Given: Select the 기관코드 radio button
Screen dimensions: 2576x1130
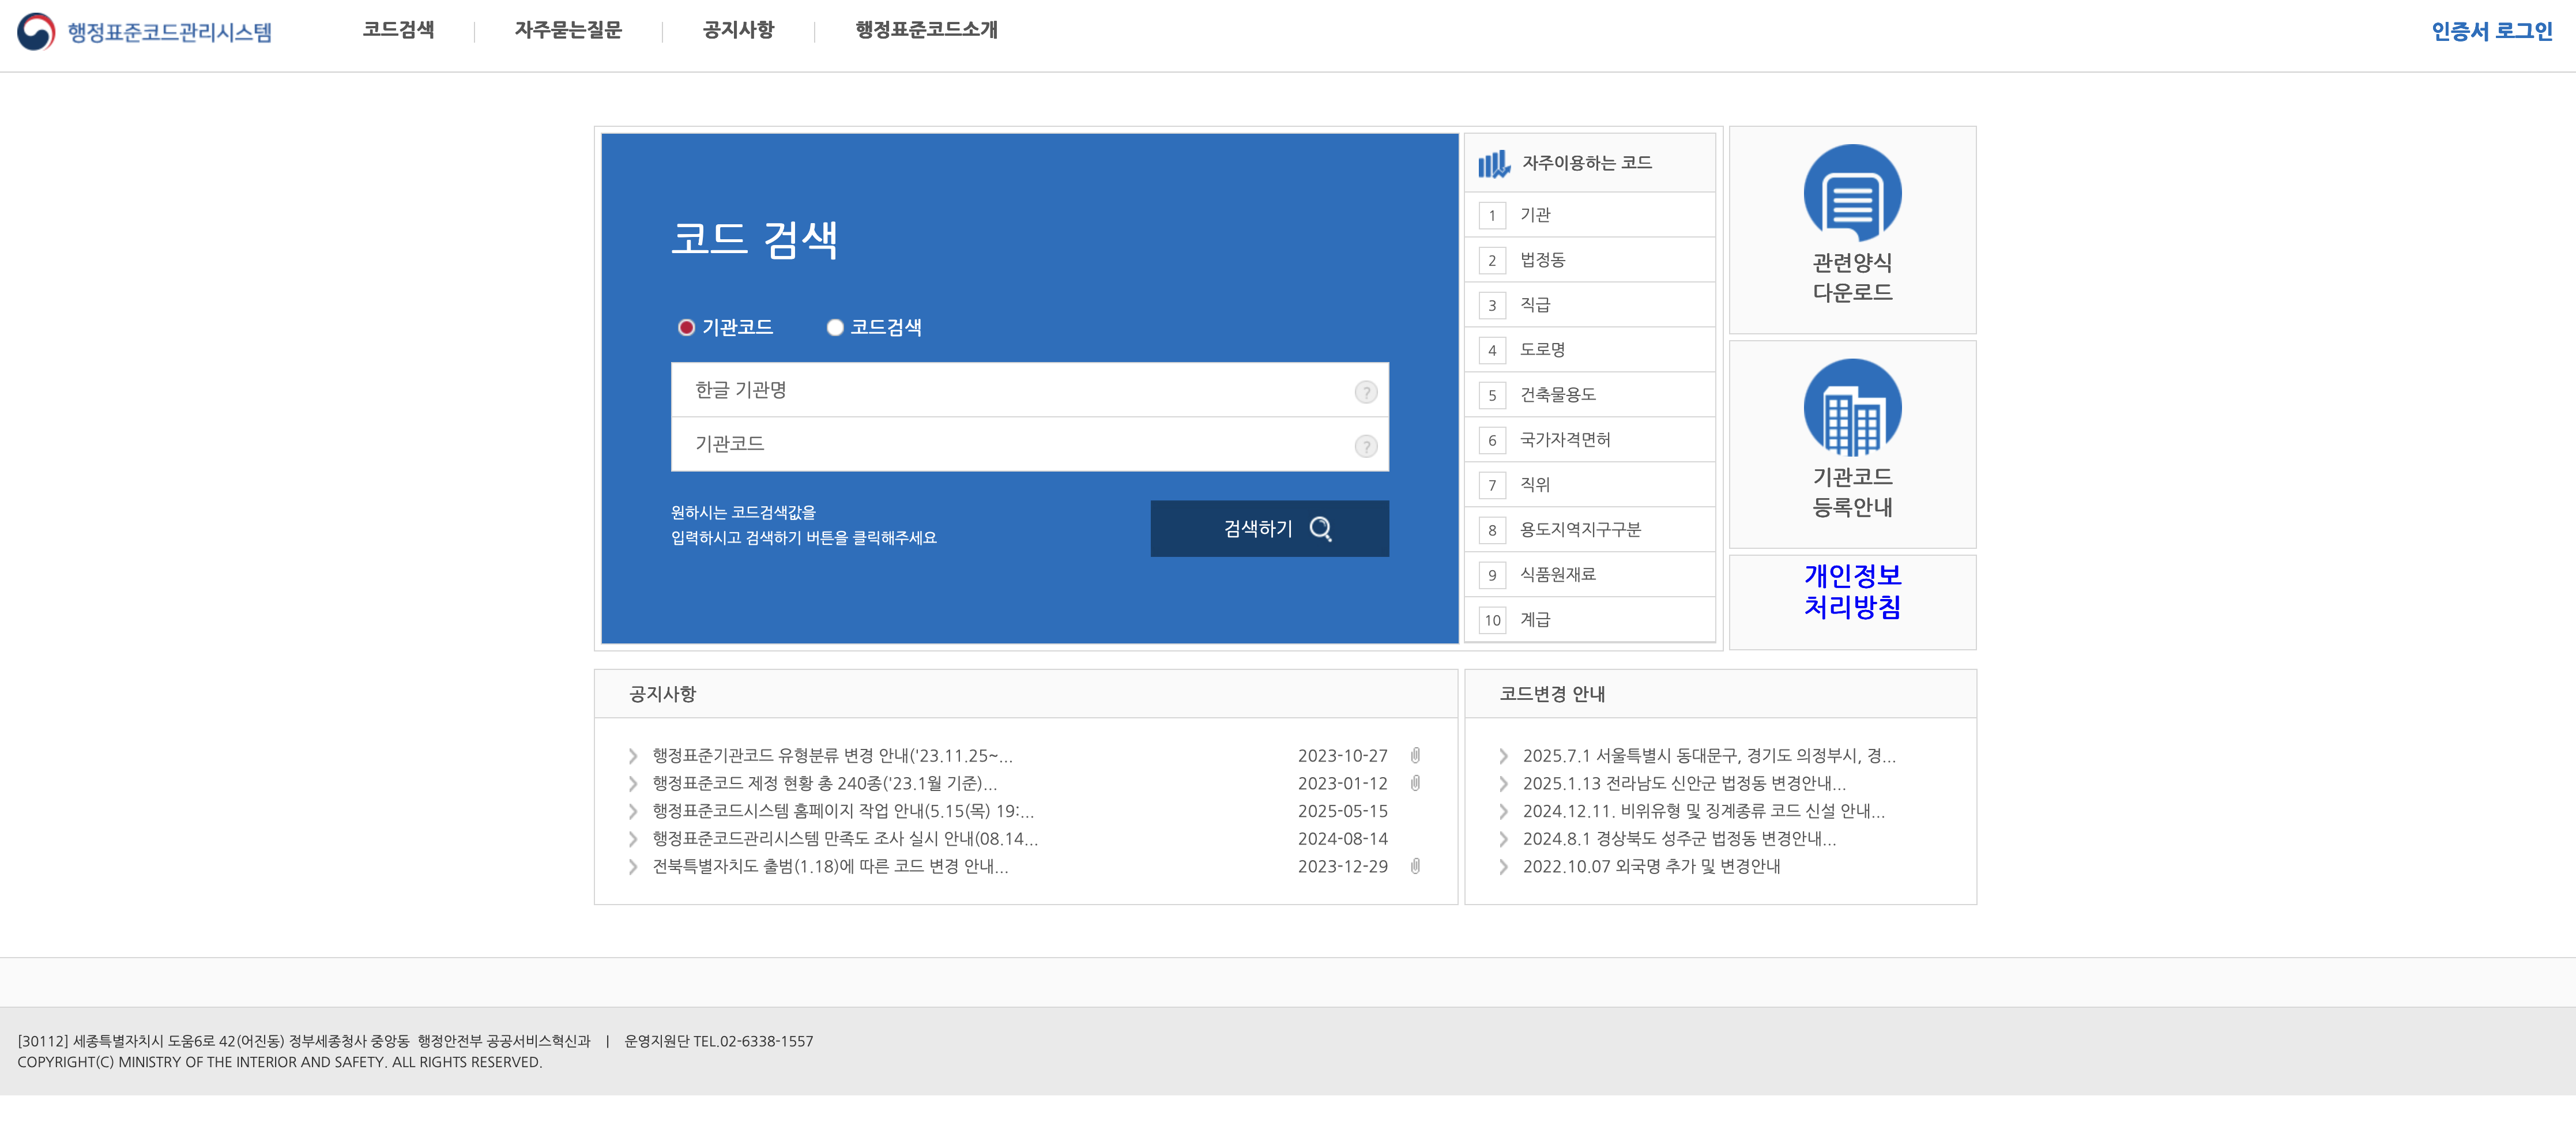Looking at the screenshot, I should click(686, 327).
